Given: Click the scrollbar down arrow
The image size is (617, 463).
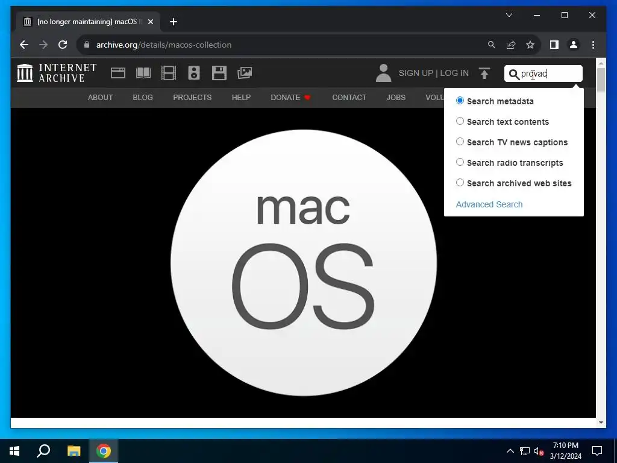Looking at the screenshot, I should click(x=601, y=423).
